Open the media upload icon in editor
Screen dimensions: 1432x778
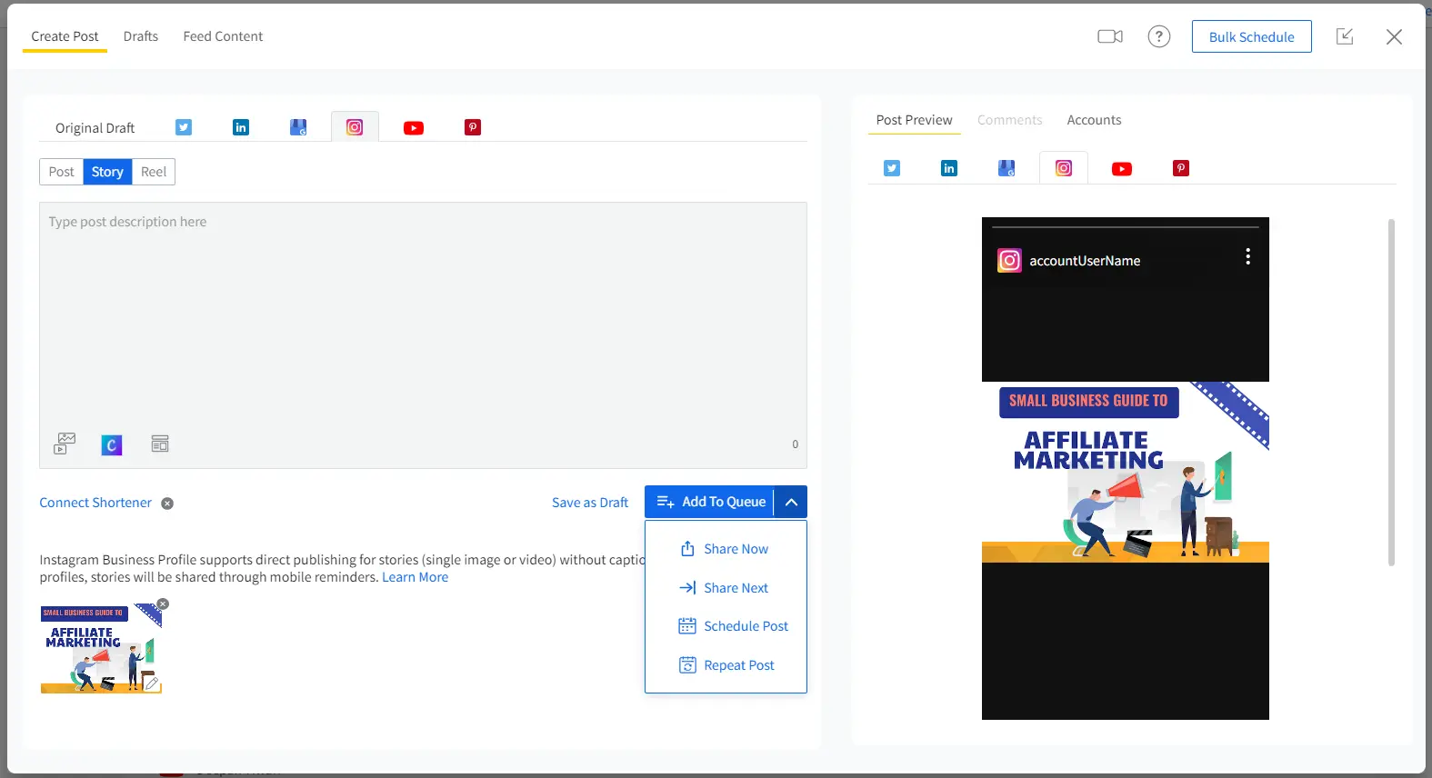65,444
